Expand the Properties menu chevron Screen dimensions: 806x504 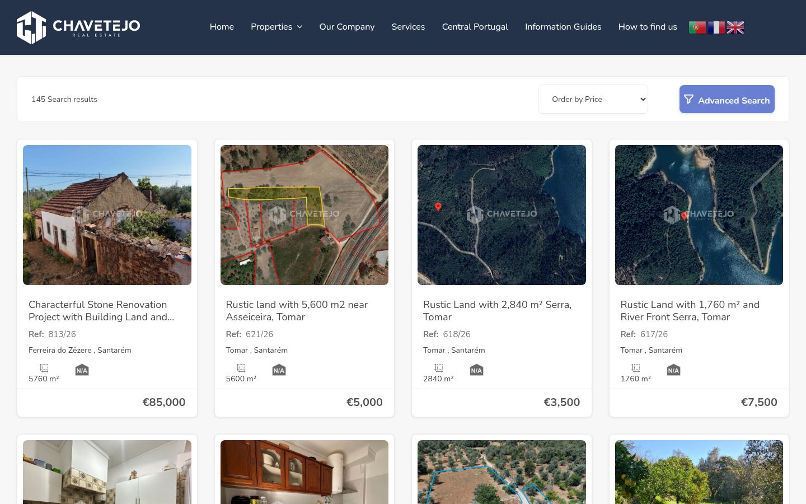pyautogui.click(x=299, y=27)
